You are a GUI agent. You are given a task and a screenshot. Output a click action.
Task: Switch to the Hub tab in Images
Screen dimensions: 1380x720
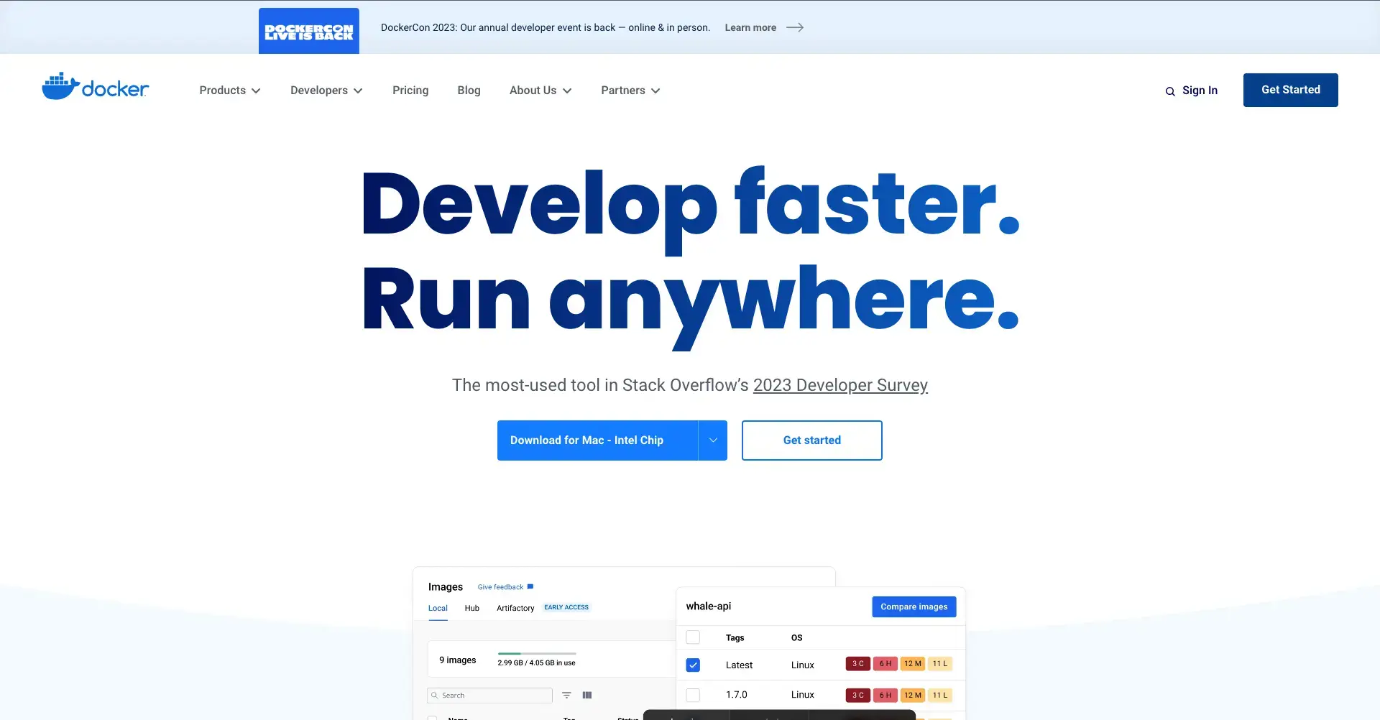(471, 609)
